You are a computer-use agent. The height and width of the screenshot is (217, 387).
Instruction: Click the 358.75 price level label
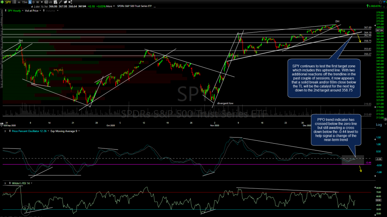(x=368, y=41)
